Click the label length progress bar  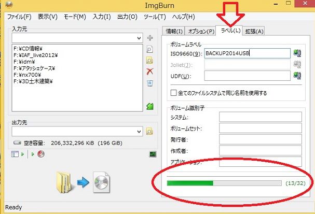pos(224,183)
